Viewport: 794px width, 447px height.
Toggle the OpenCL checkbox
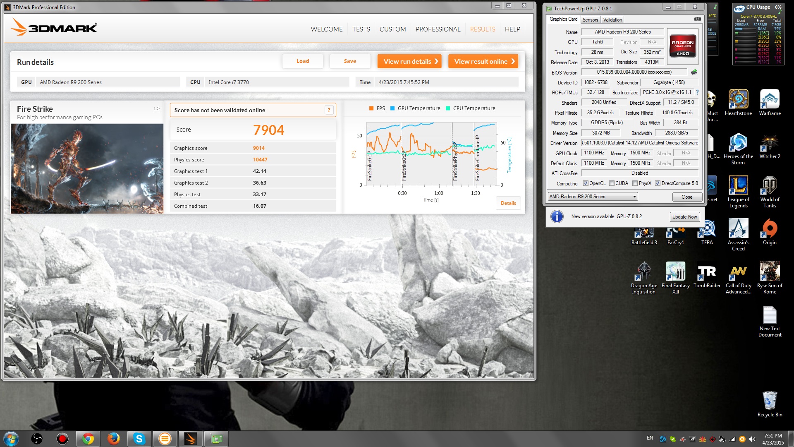pyautogui.click(x=586, y=183)
